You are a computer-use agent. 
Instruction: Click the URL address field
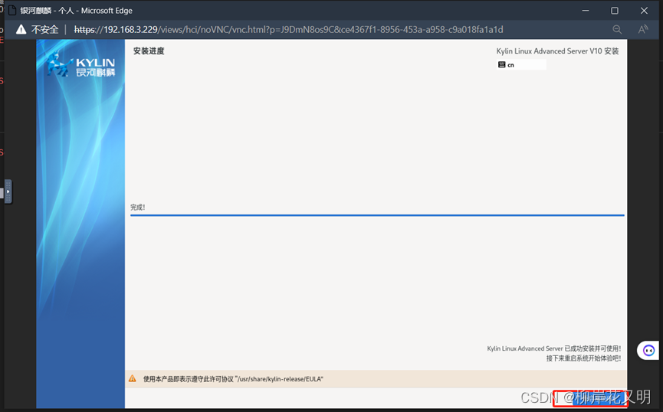[x=288, y=30]
